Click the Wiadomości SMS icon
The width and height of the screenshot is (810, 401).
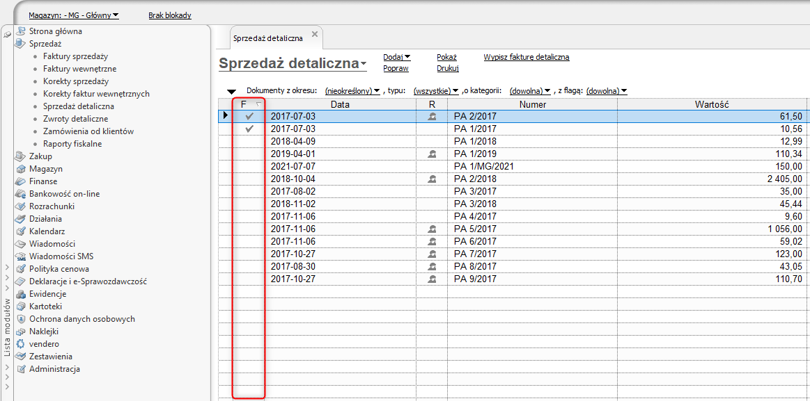(21, 256)
